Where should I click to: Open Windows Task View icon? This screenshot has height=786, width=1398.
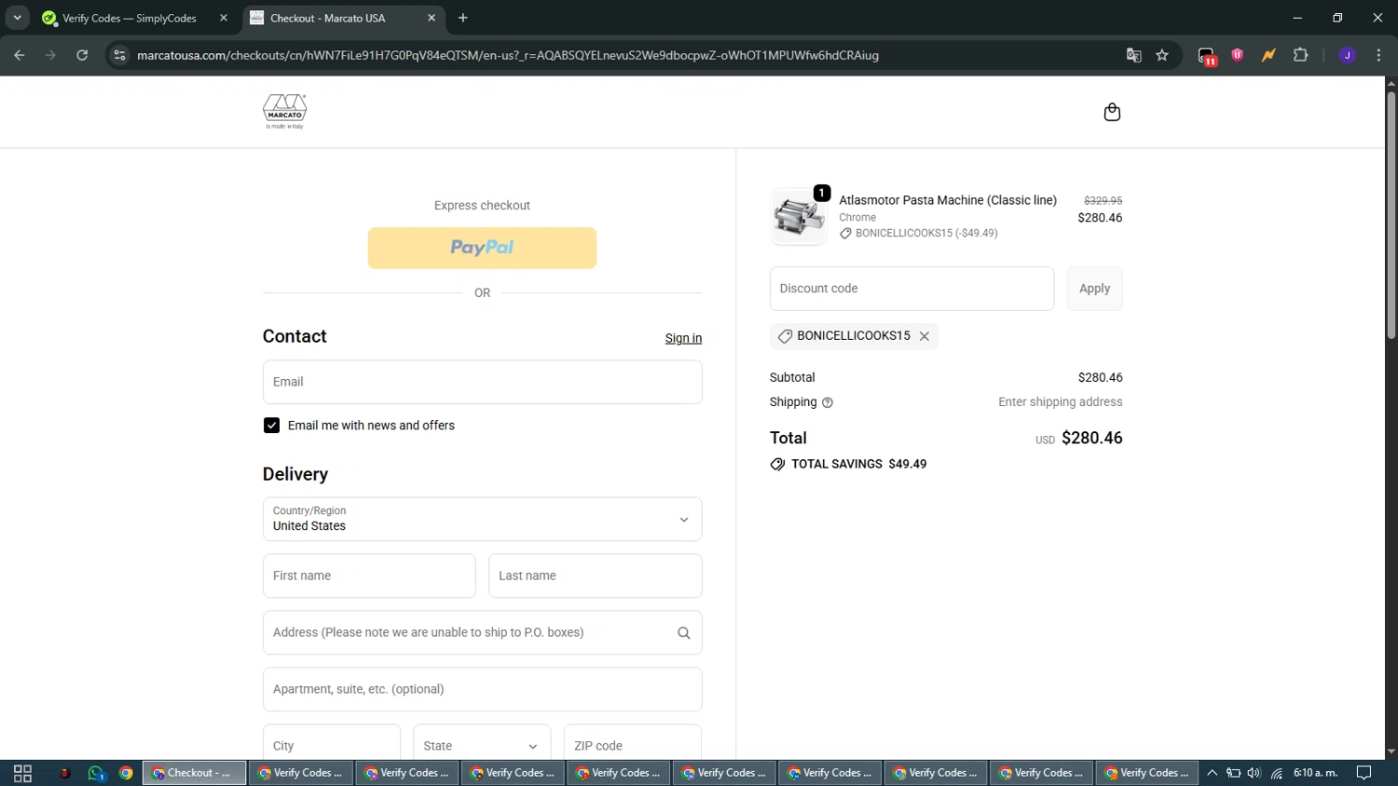click(x=22, y=773)
